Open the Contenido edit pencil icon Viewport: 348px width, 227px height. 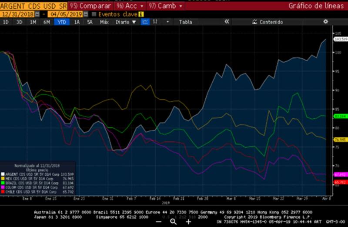[x=255, y=22]
